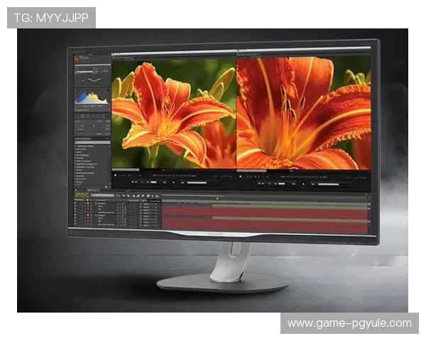Click the yellow playhead marker on the timeline ruler
426x341 pixels.
click(x=217, y=199)
